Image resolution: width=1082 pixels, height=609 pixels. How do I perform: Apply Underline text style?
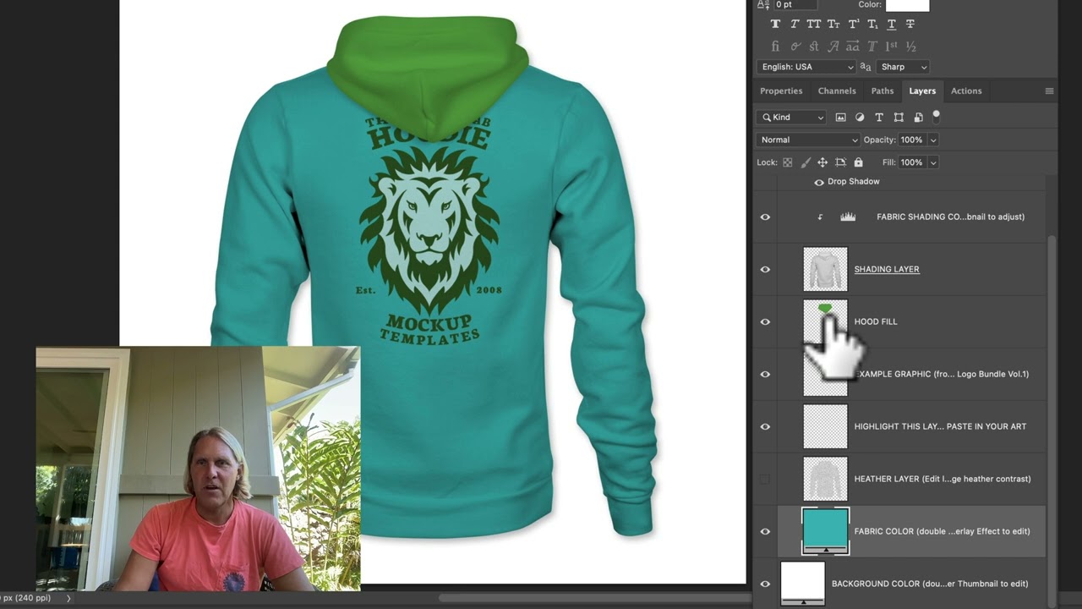891,25
